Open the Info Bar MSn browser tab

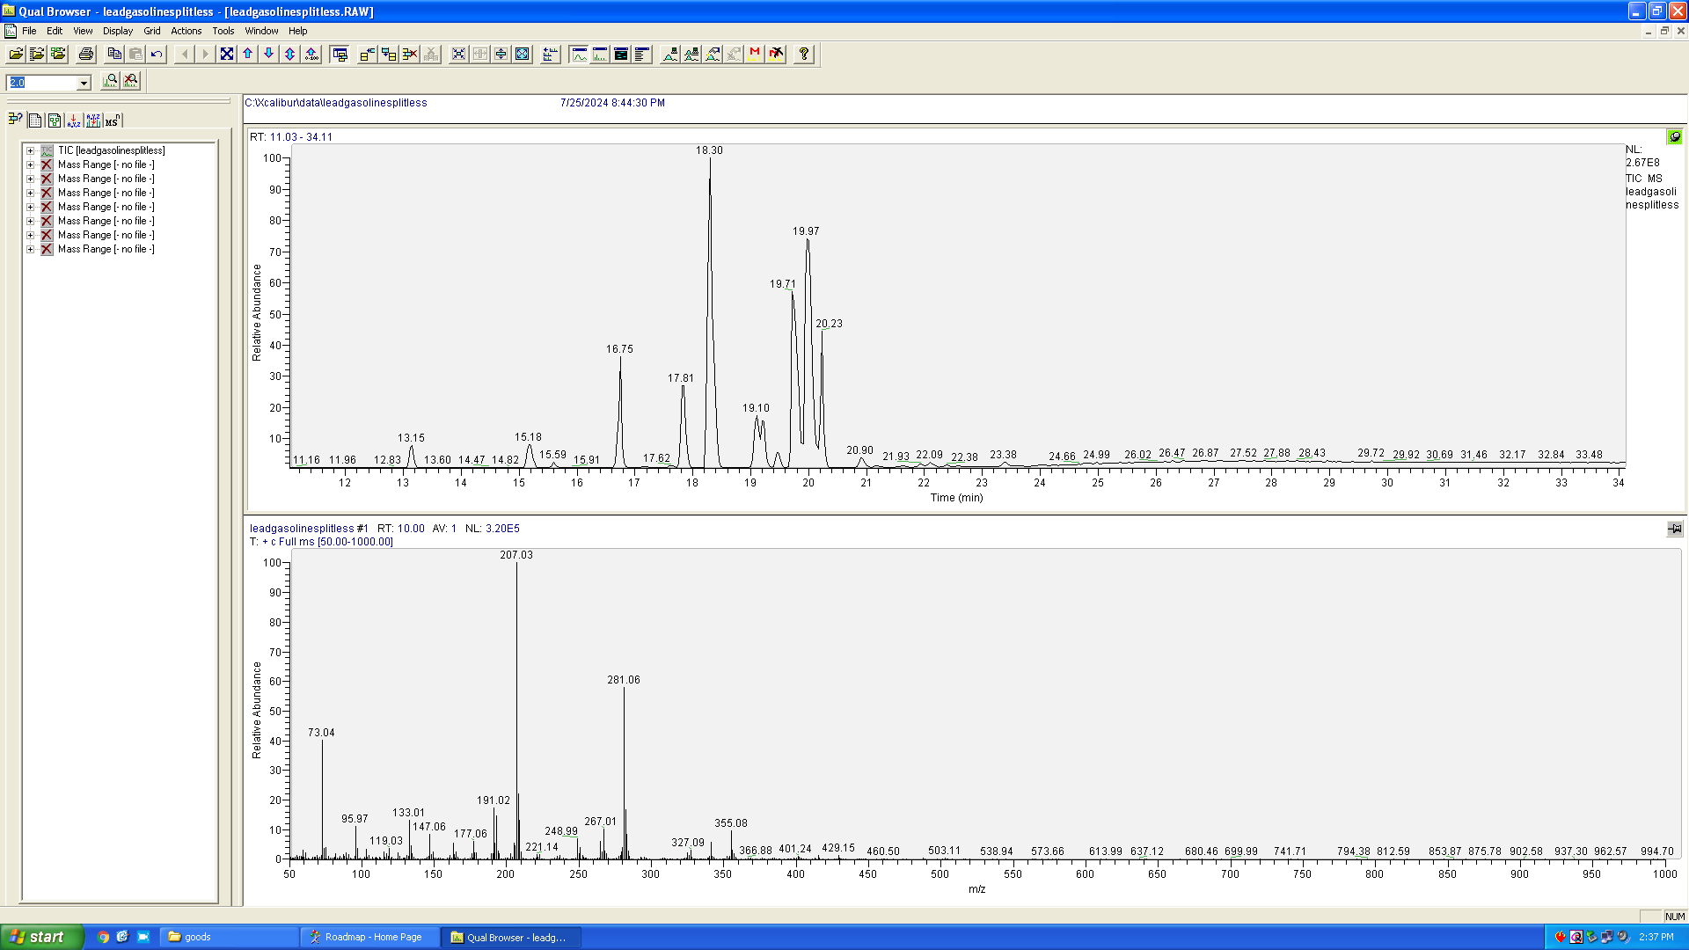coord(113,121)
